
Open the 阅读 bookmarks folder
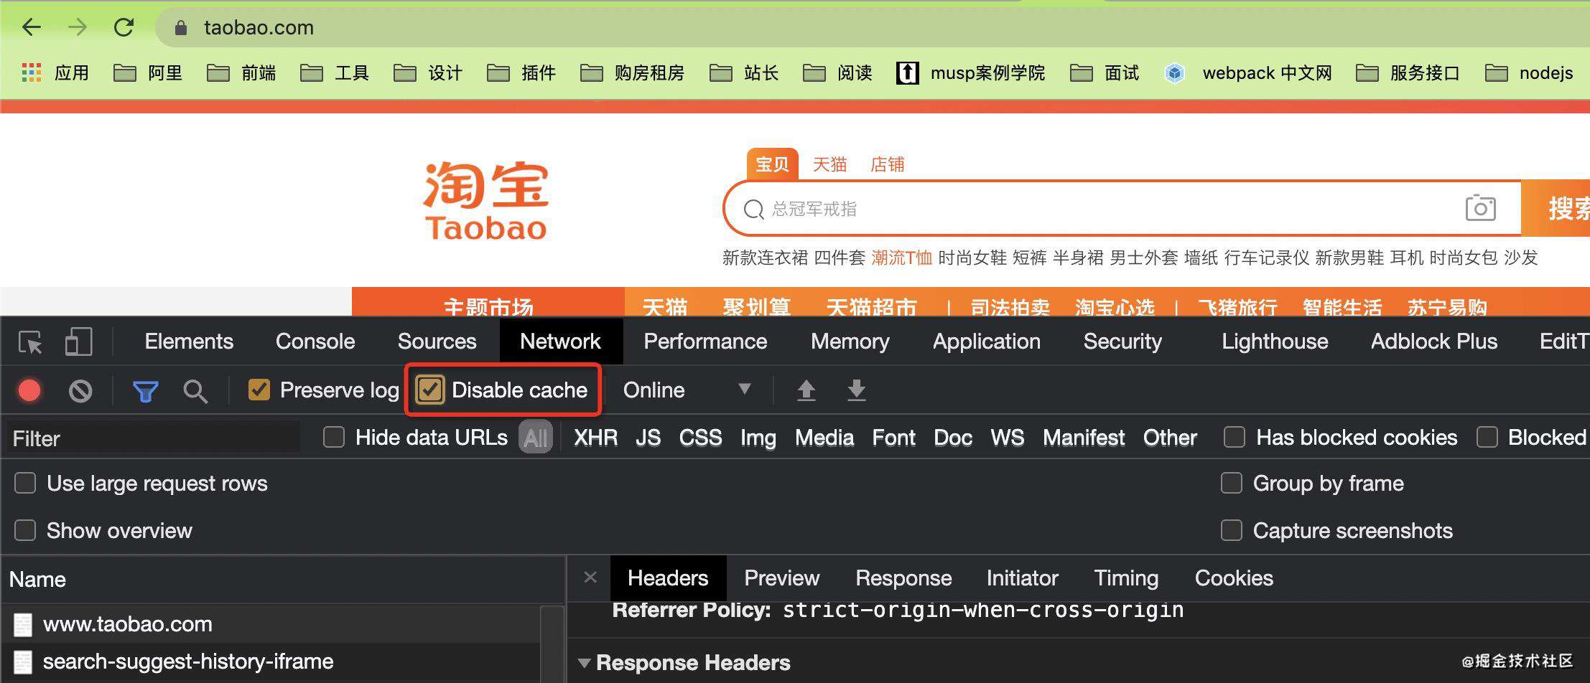[837, 72]
